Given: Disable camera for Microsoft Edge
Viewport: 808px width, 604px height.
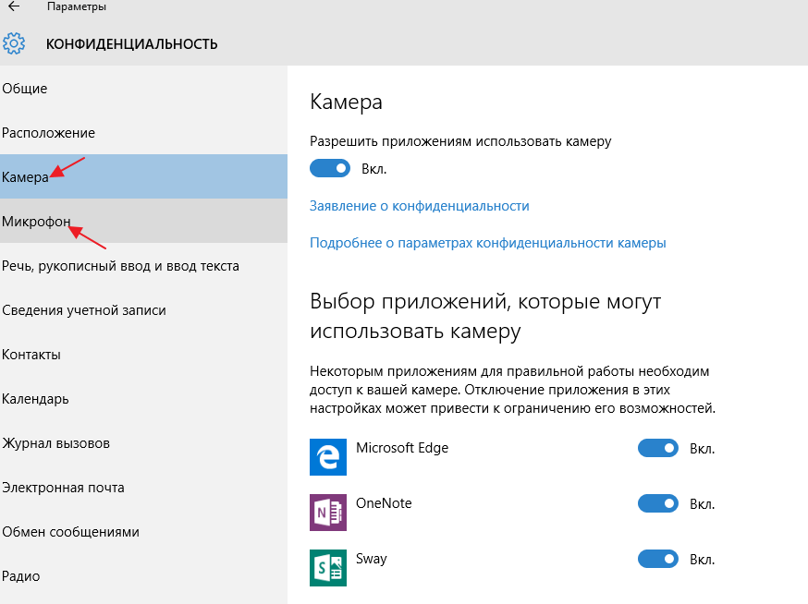Looking at the screenshot, I should pyautogui.click(x=658, y=449).
